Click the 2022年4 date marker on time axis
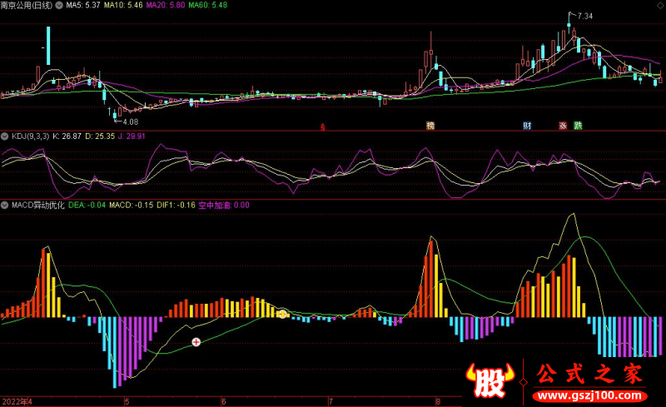 click(x=17, y=401)
